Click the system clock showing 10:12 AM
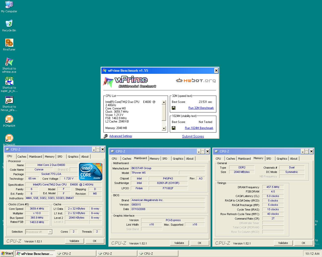322x257 pixels. pos(312,253)
